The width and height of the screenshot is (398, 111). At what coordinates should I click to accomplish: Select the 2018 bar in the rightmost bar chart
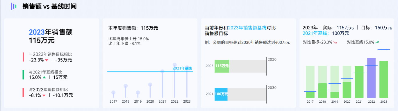click(x=322, y=91)
